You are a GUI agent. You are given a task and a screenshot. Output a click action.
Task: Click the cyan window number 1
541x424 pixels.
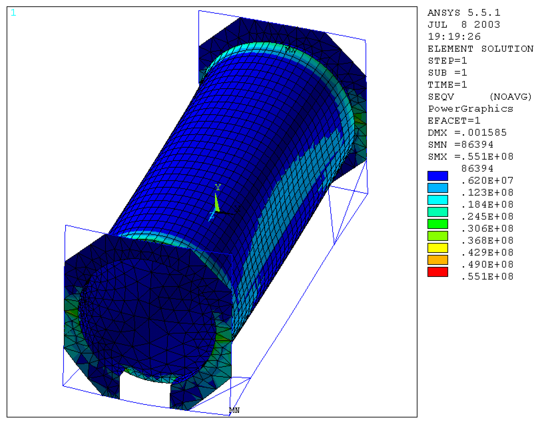coord(14,13)
